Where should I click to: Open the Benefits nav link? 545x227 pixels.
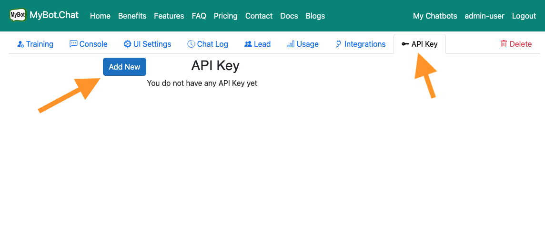click(132, 16)
